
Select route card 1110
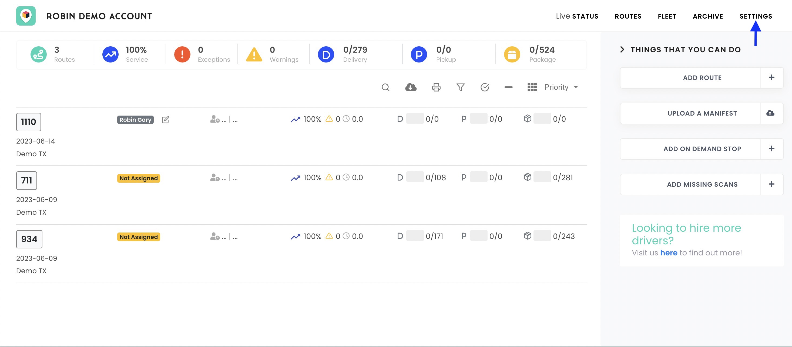pyautogui.click(x=28, y=122)
